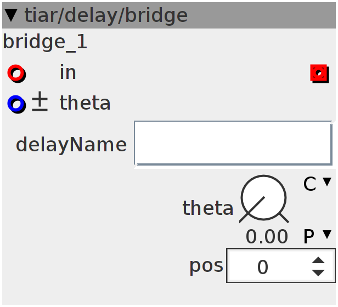Click the theta dial knob

coord(263,198)
